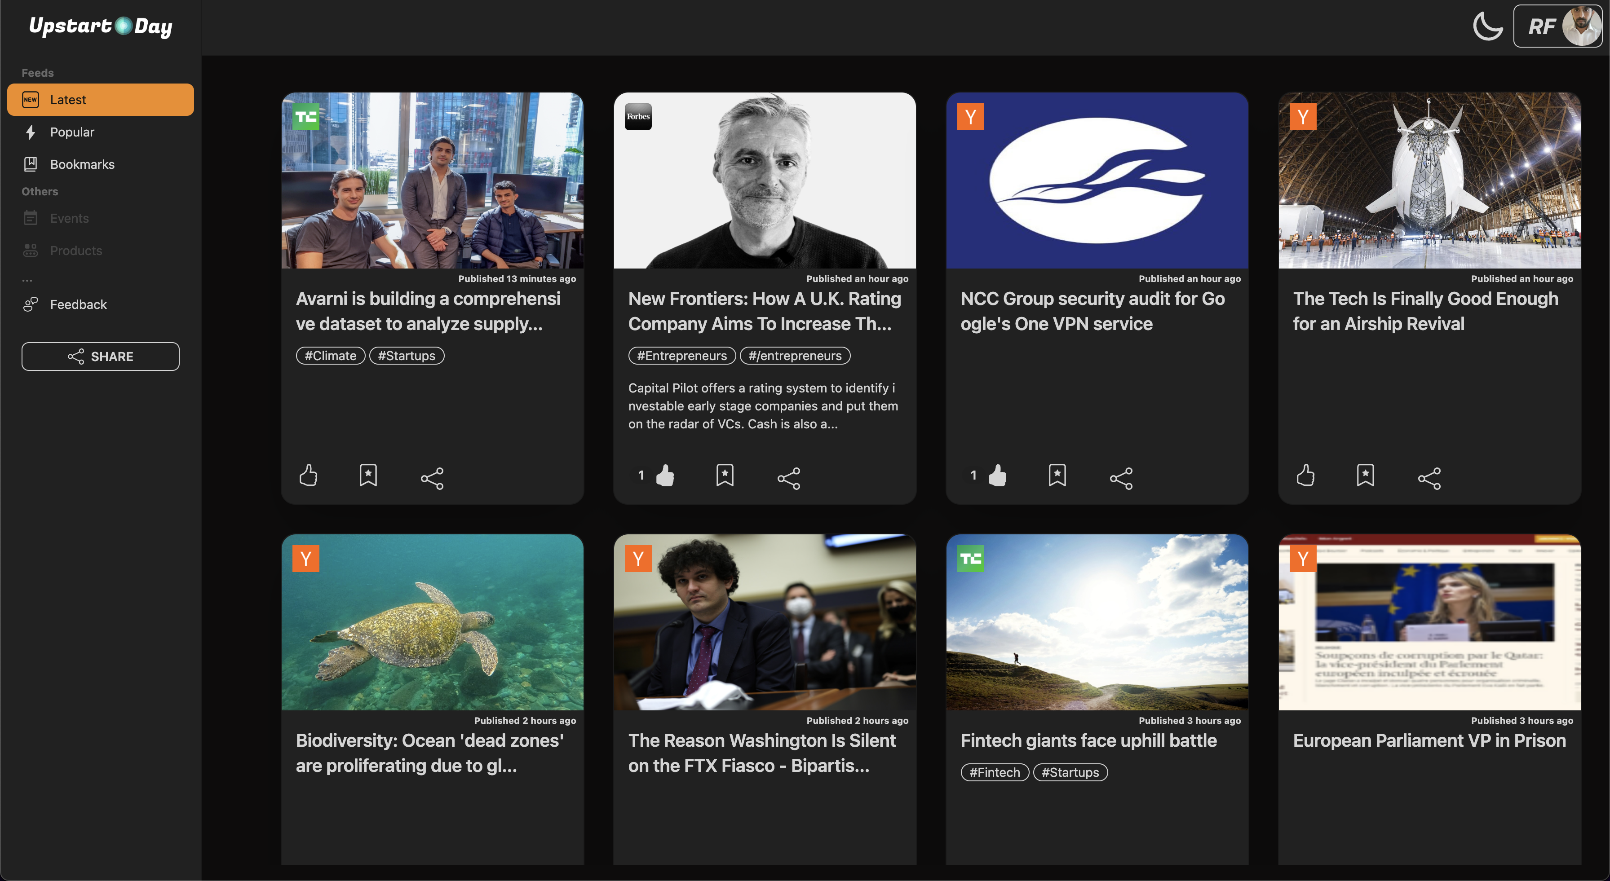Click the airship hangar thumbnail
Image resolution: width=1610 pixels, height=881 pixels.
(1430, 181)
